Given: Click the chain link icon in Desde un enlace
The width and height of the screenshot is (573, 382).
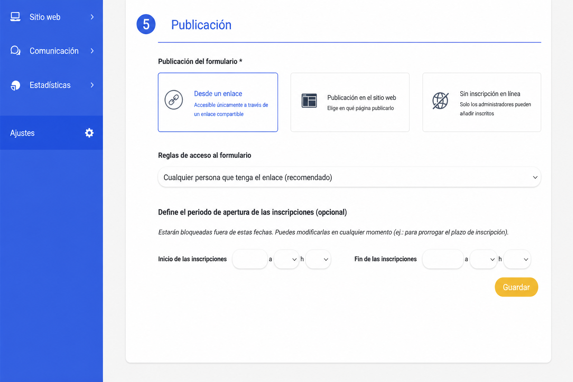Looking at the screenshot, I should coord(174,100).
